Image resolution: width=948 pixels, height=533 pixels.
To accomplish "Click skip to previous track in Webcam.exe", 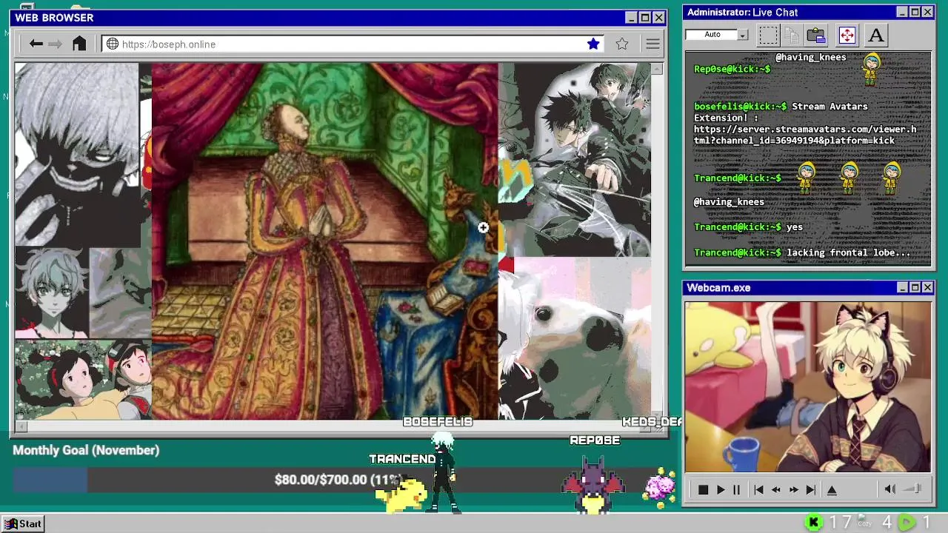I will 758,489.
